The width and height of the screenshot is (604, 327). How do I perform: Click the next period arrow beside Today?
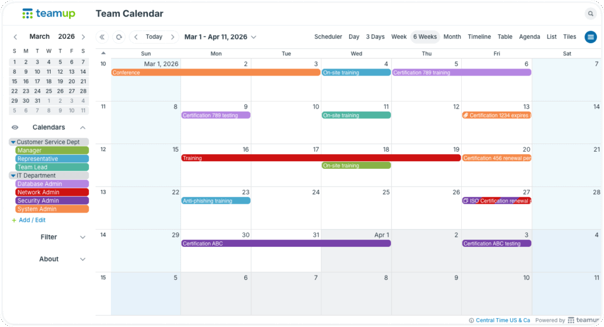172,37
